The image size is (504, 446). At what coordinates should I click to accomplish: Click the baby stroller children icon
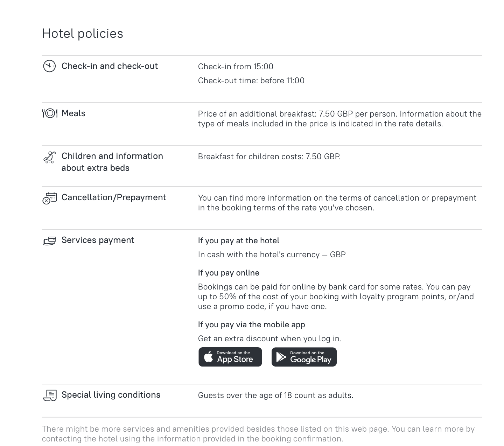[49, 158]
